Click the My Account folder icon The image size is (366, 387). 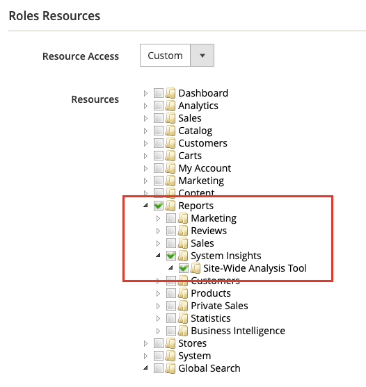[x=170, y=168]
